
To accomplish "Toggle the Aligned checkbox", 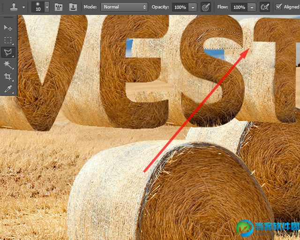I will tap(278, 7).
